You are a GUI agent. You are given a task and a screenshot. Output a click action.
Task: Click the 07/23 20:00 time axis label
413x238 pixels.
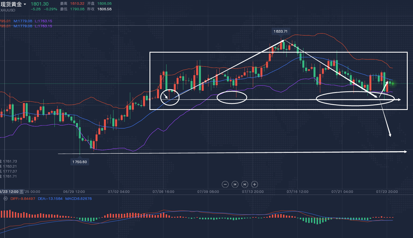point(387,192)
